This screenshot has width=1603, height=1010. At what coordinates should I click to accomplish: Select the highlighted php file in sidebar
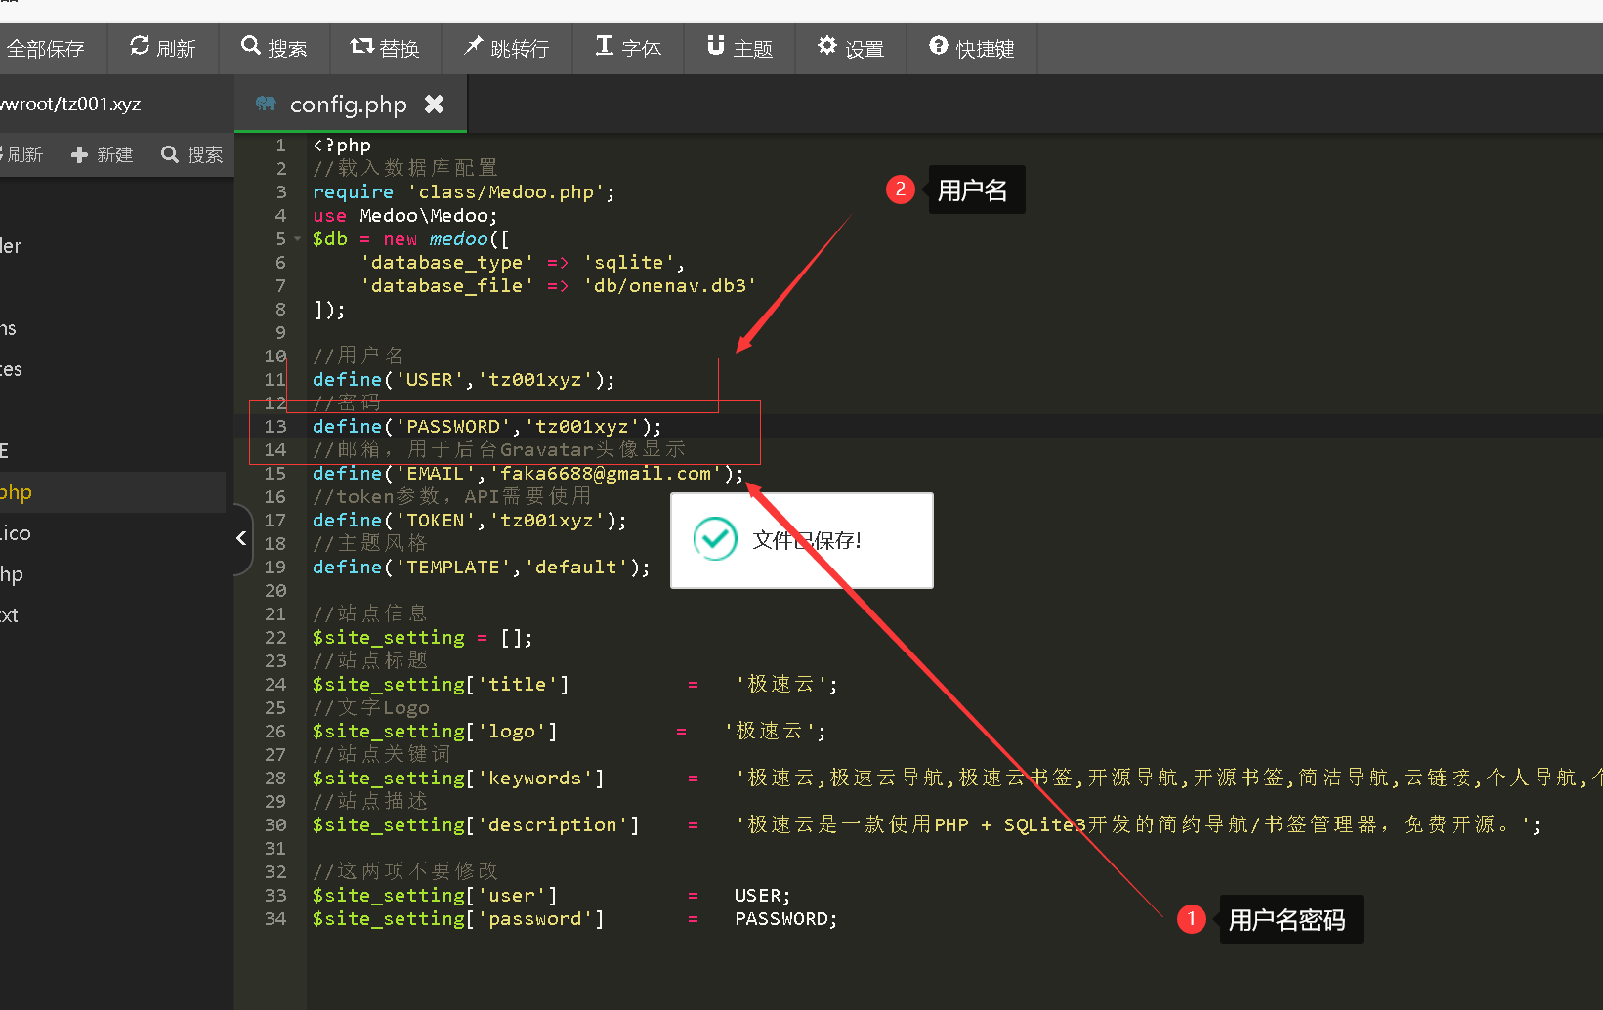[17, 492]
